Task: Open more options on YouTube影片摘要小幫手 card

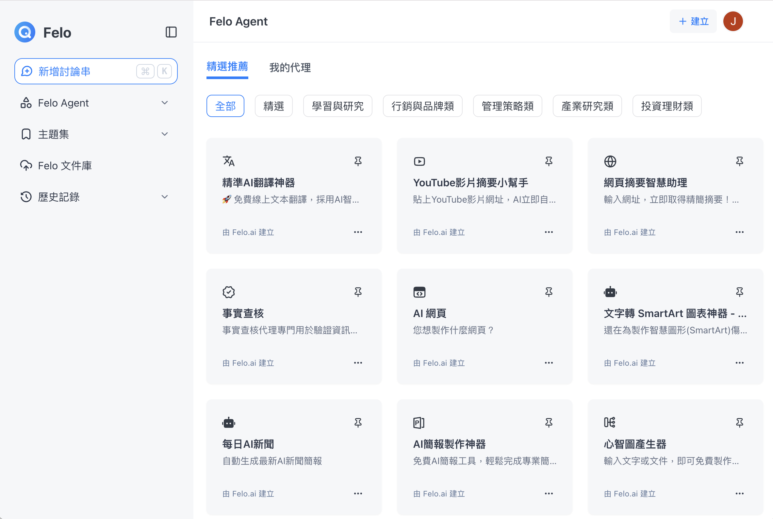Action: (x=548, y=232)
